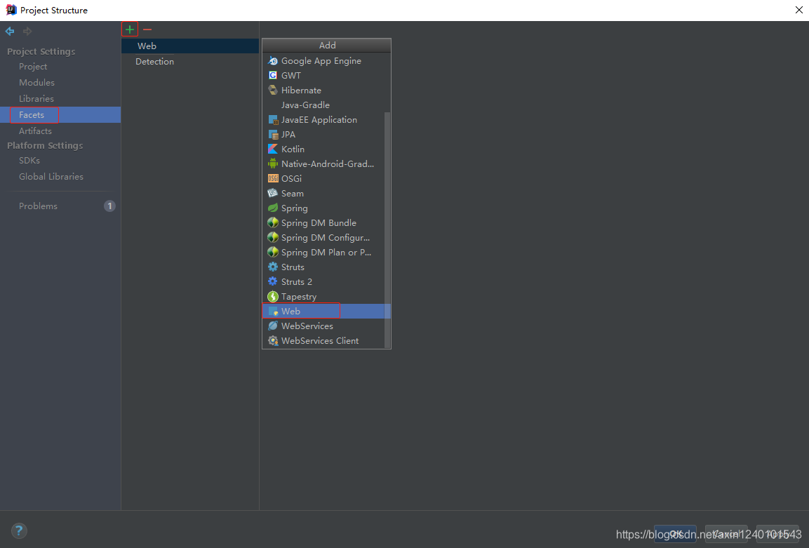Click the OK button
This screenshot has height=548, width=809.
[676, 534]
